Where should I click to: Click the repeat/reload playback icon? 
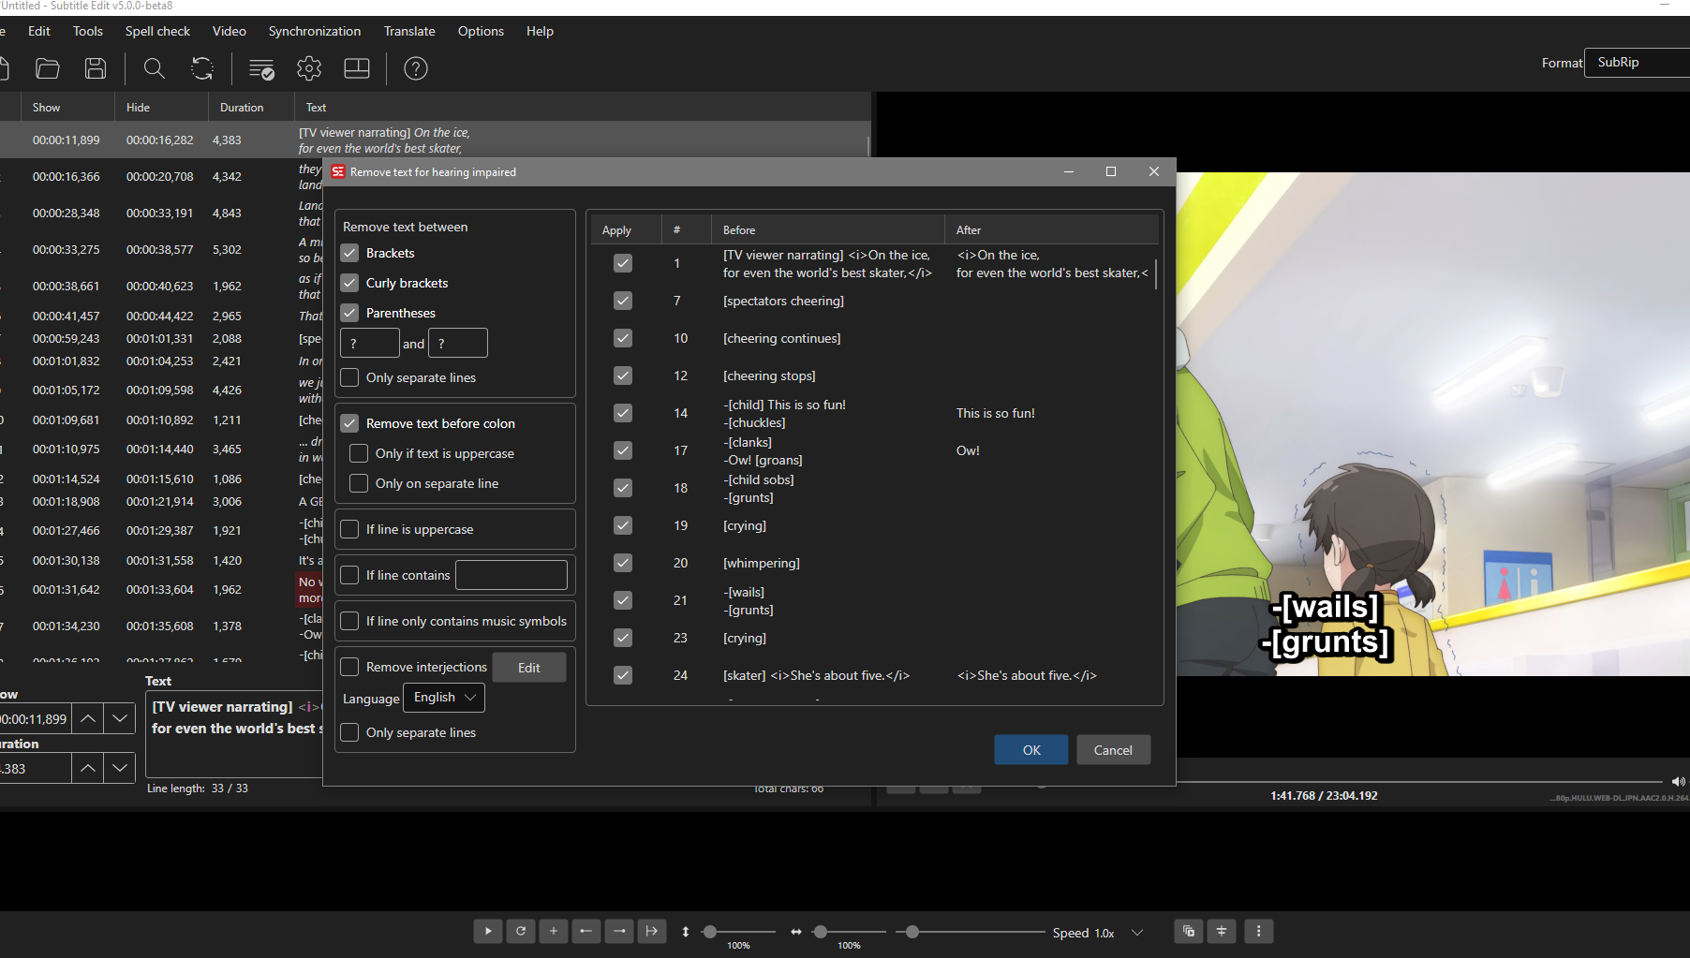[x=521, y=931]
